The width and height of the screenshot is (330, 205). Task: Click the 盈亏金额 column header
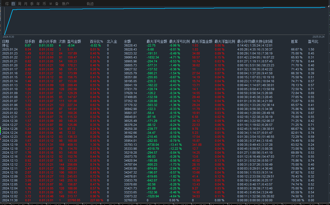click(x=73, y=41)
